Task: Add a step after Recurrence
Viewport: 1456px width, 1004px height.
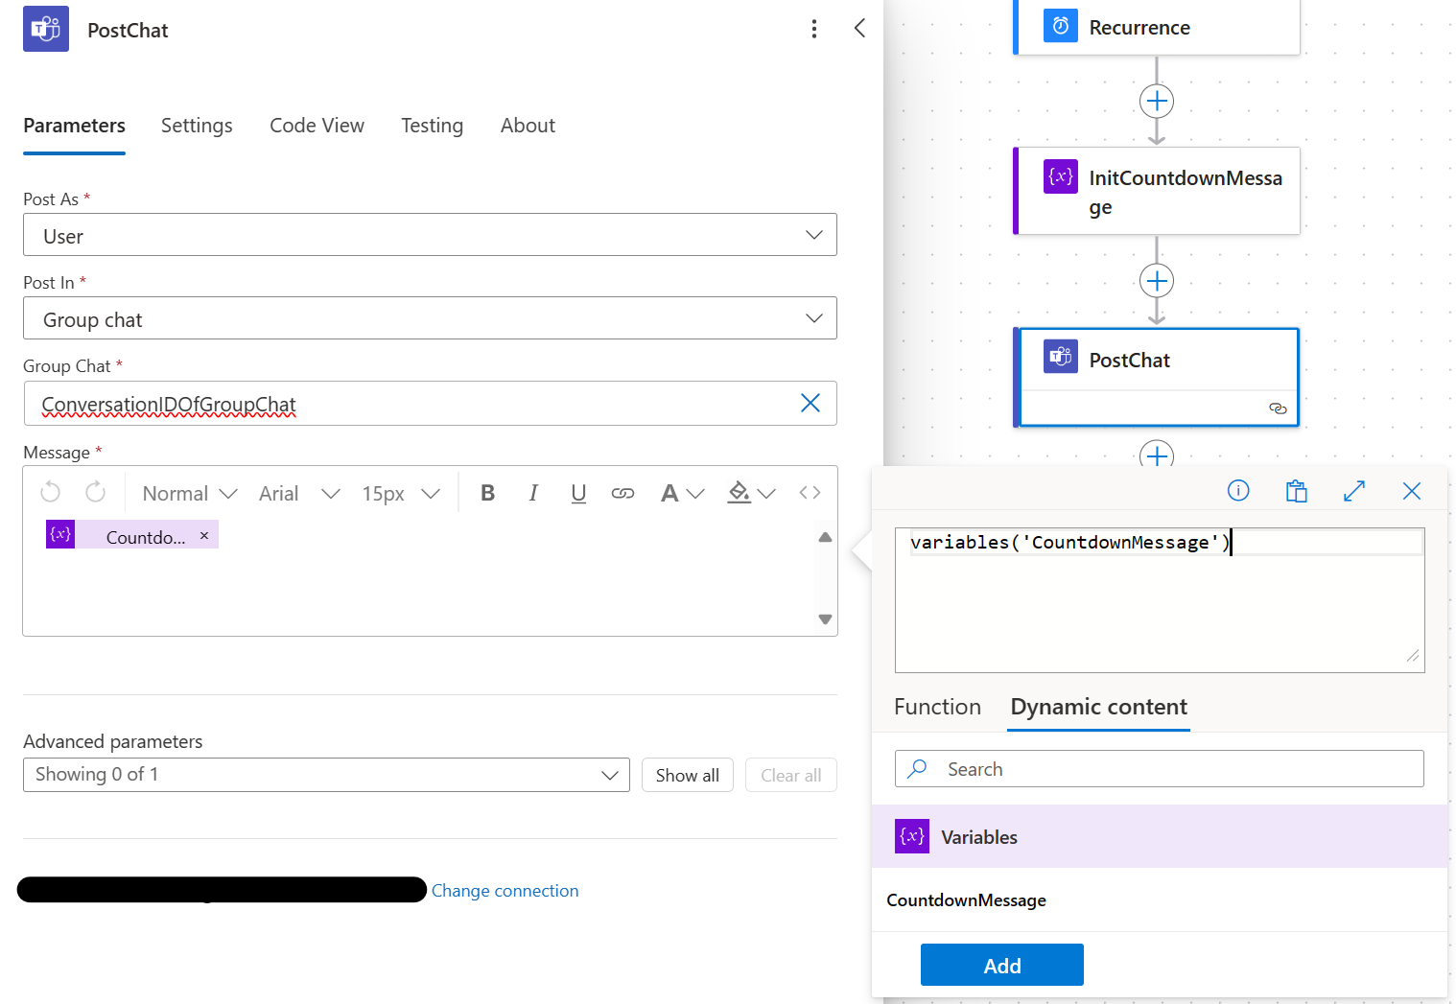Action: (x=1157, y=101)
